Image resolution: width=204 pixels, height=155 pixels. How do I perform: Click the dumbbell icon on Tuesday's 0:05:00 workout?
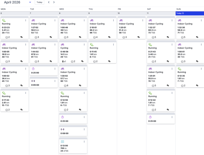(33, 81)
